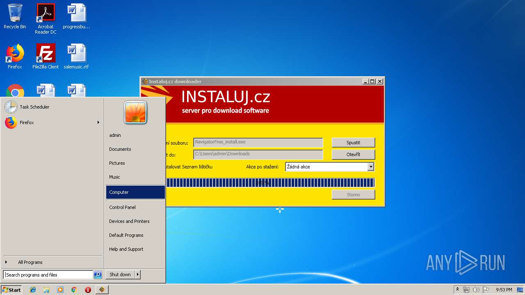Viewport: 525px width, 295px height.
Task: Click the Spustit button
Action: (353, 143)
